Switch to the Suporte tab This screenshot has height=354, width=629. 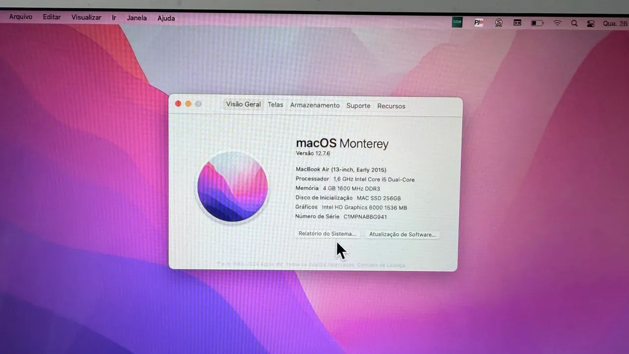tap(358, 106)
